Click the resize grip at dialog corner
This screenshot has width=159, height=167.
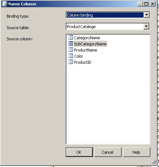(x=154, y=162)
